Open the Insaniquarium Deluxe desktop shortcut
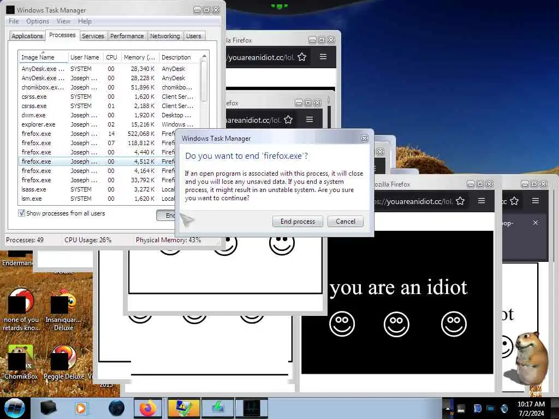This screenshot has height=419, width=559. pos(63,310)
